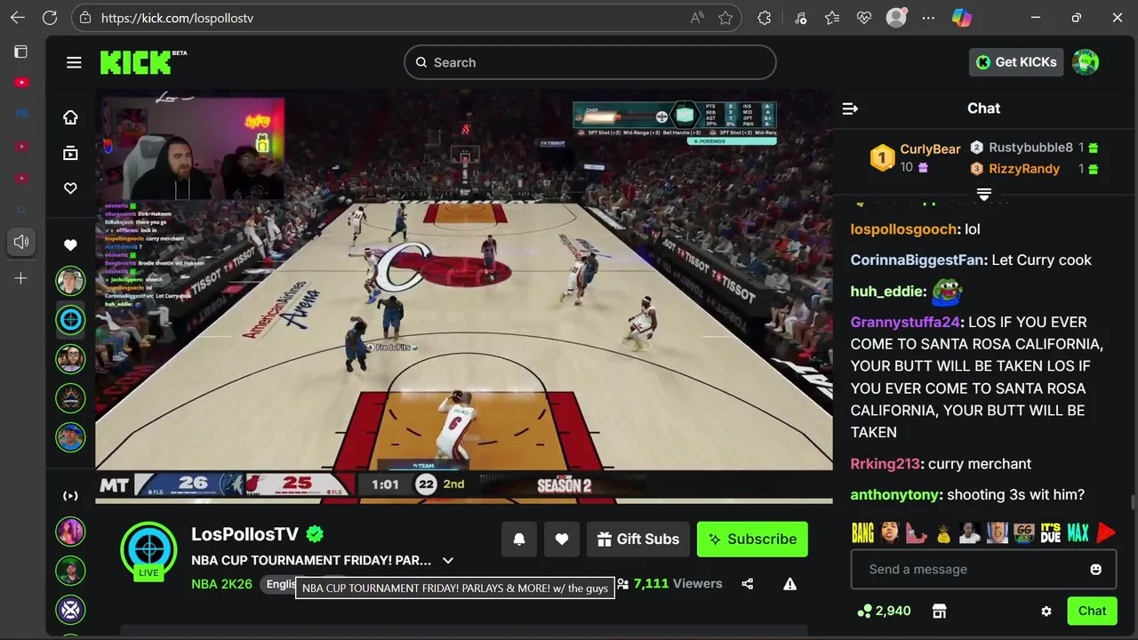Open browser Settings and more menu

[928, 18]
